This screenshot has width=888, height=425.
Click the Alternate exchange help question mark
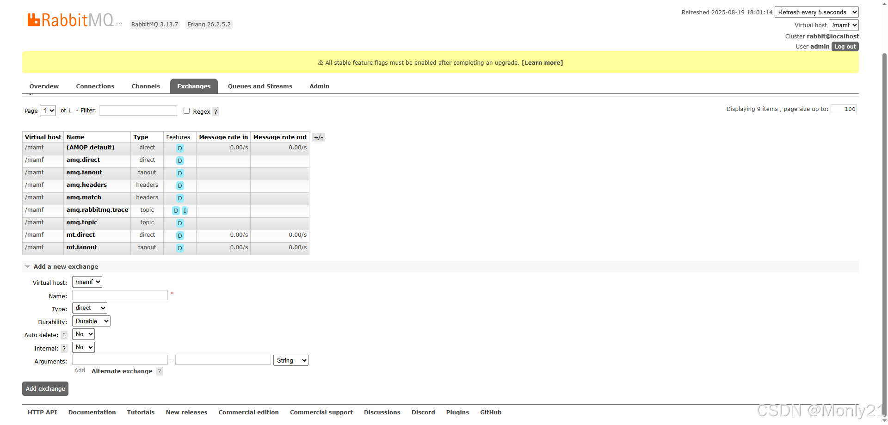tap(160, 371)
